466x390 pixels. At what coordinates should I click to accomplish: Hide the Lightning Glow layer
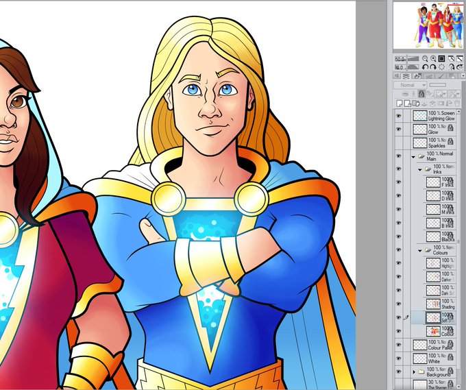(x=399, y=116)
